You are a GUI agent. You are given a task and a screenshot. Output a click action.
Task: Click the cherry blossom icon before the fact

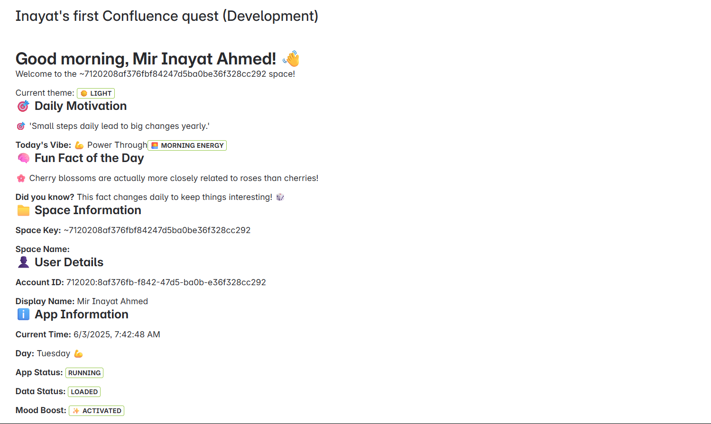(x=21, y=178)
